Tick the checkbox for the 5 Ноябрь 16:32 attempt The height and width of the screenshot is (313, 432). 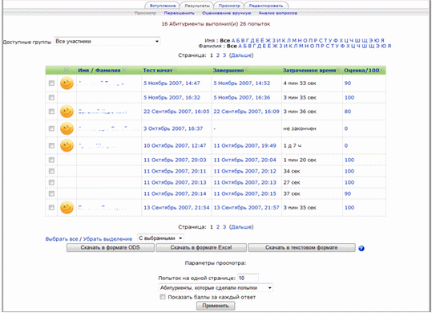(51, 97)
